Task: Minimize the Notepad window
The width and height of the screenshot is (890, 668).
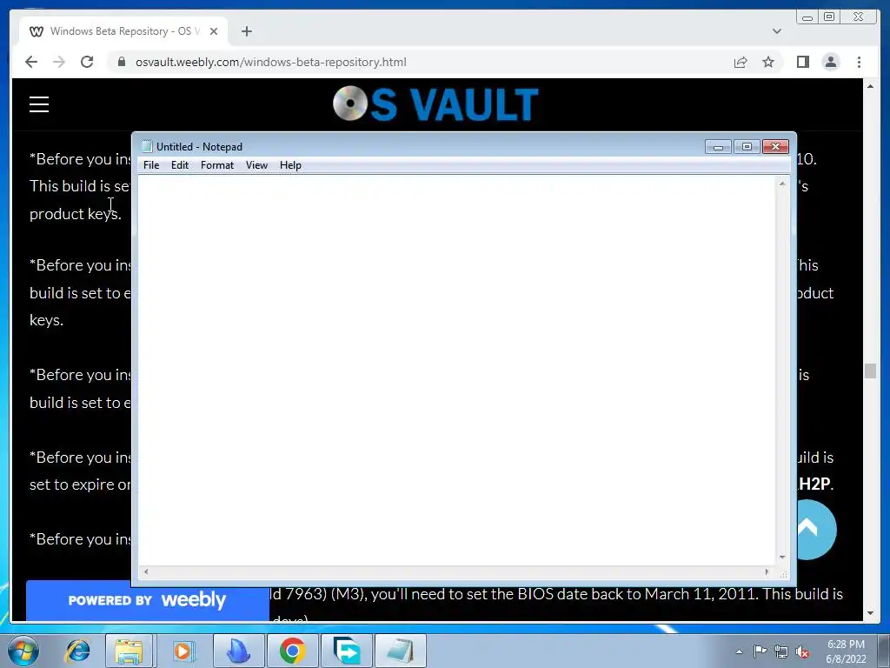Action: (x=718, y=146)
